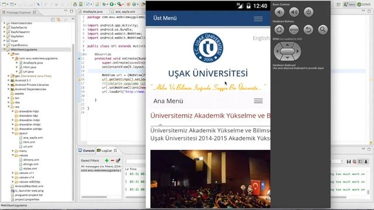Viewport: 374px width, 210px height.
Task: Click the DPAD down arrow
Action: click(x=288, y=58)
